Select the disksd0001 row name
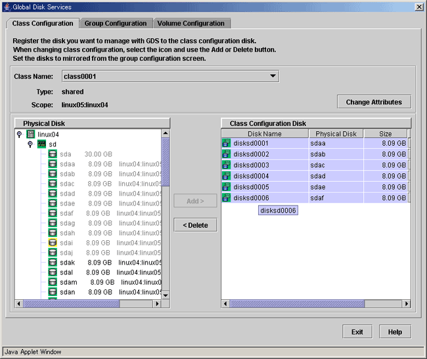The height and width of the screenshot is (359, 427). point(251,143)
